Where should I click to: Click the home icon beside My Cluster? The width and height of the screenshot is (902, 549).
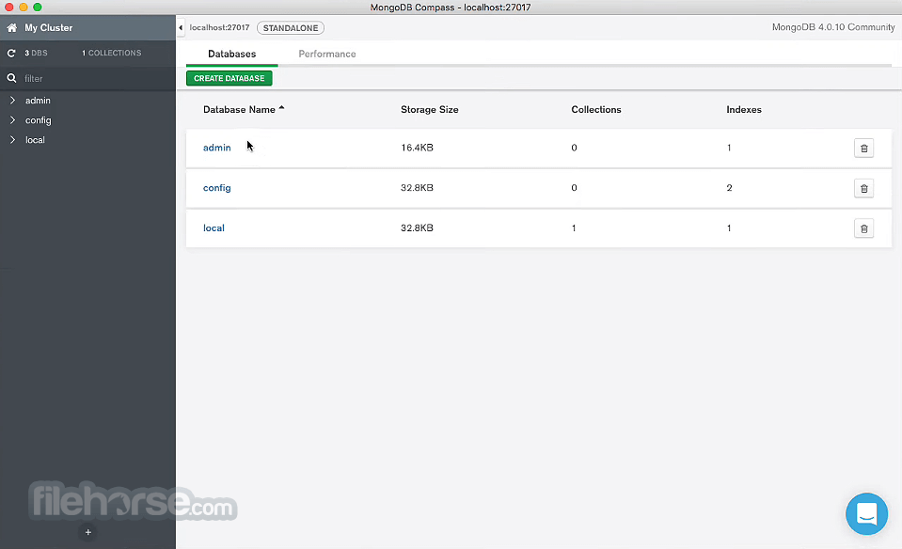pyautogui.click(x=11, y=27)
